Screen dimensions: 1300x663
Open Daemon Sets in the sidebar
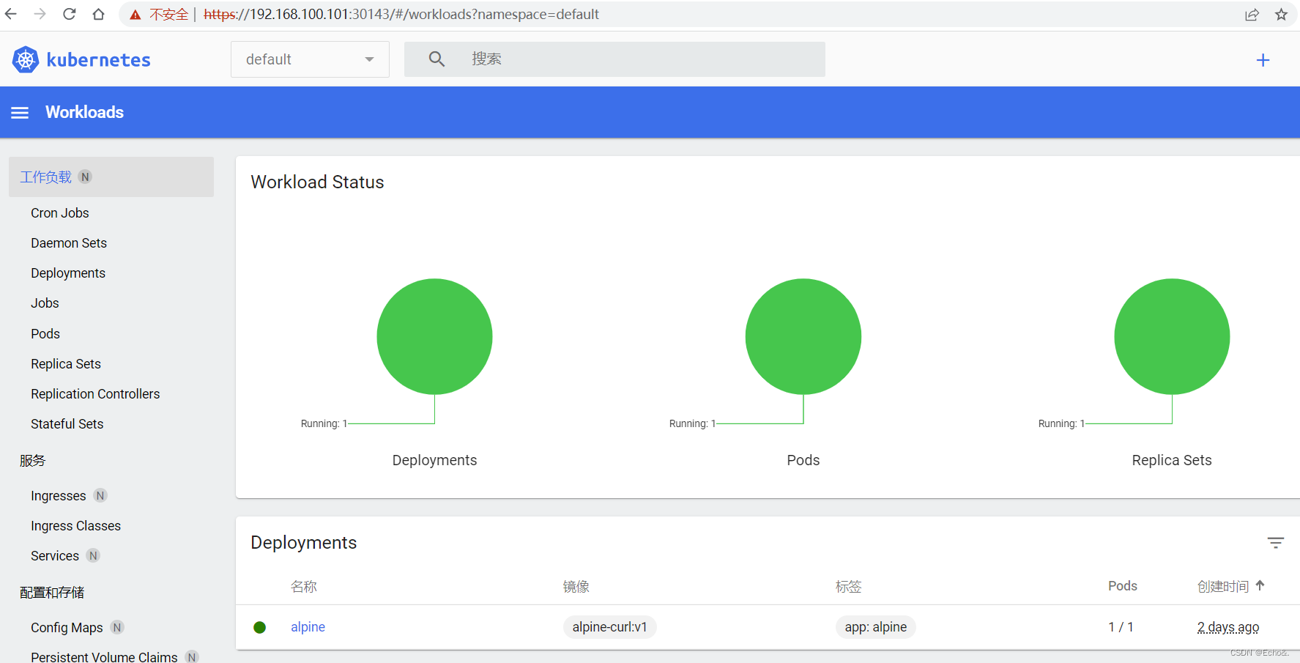(x=69, y=243)
